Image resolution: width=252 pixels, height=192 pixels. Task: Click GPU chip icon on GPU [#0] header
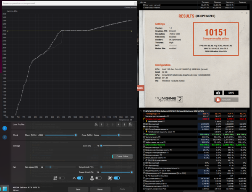click(144, 111)
